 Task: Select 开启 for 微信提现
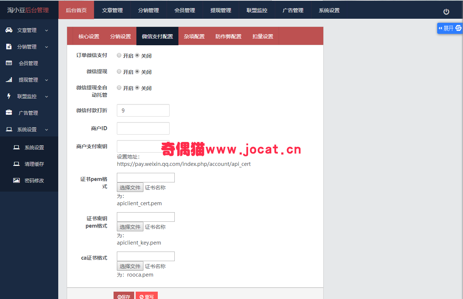(x=119, y=71)
